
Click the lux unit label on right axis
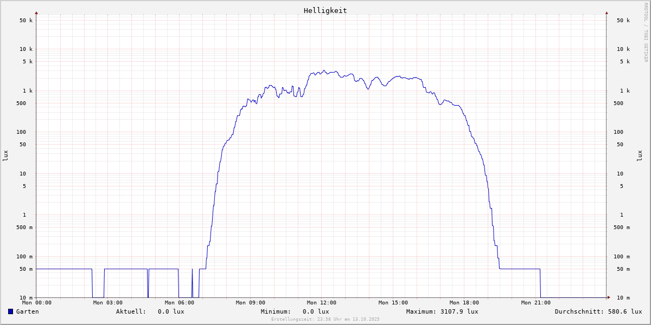click(640, 156)
